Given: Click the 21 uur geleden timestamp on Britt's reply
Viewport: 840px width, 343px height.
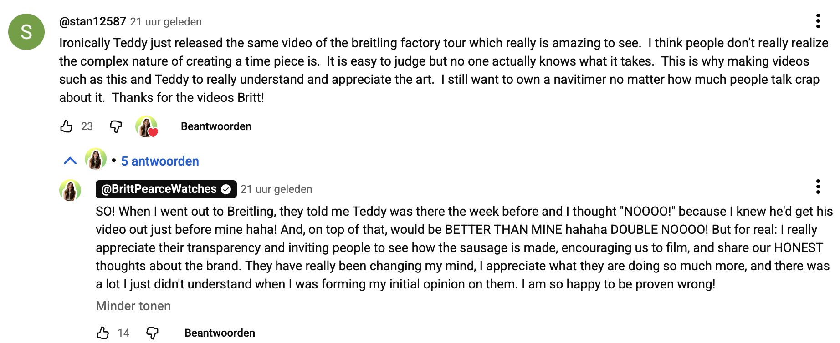Looking at the screenshot, I should click(x=276, y=189).
